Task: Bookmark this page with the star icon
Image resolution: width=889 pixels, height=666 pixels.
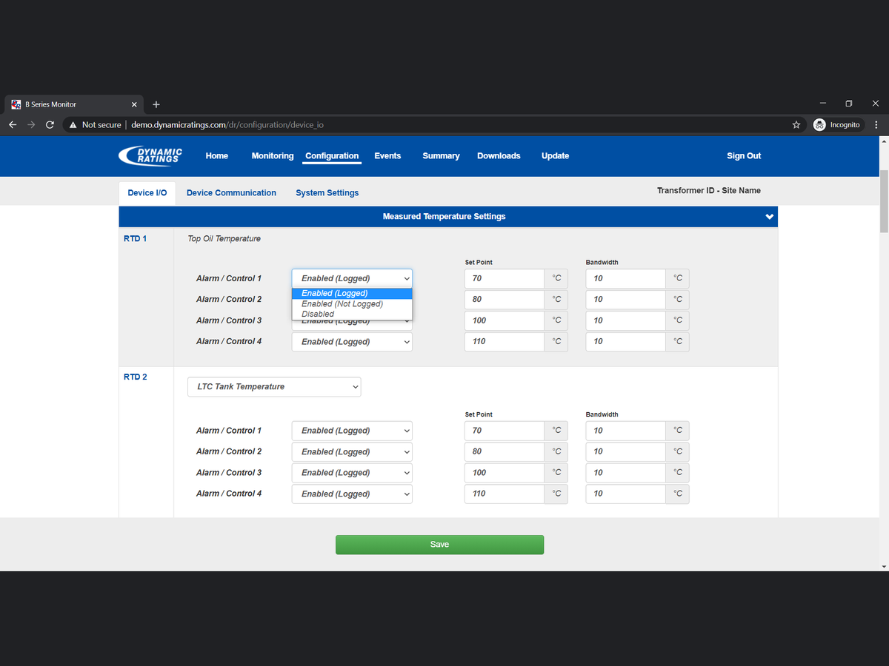Action: coord(796,125)
